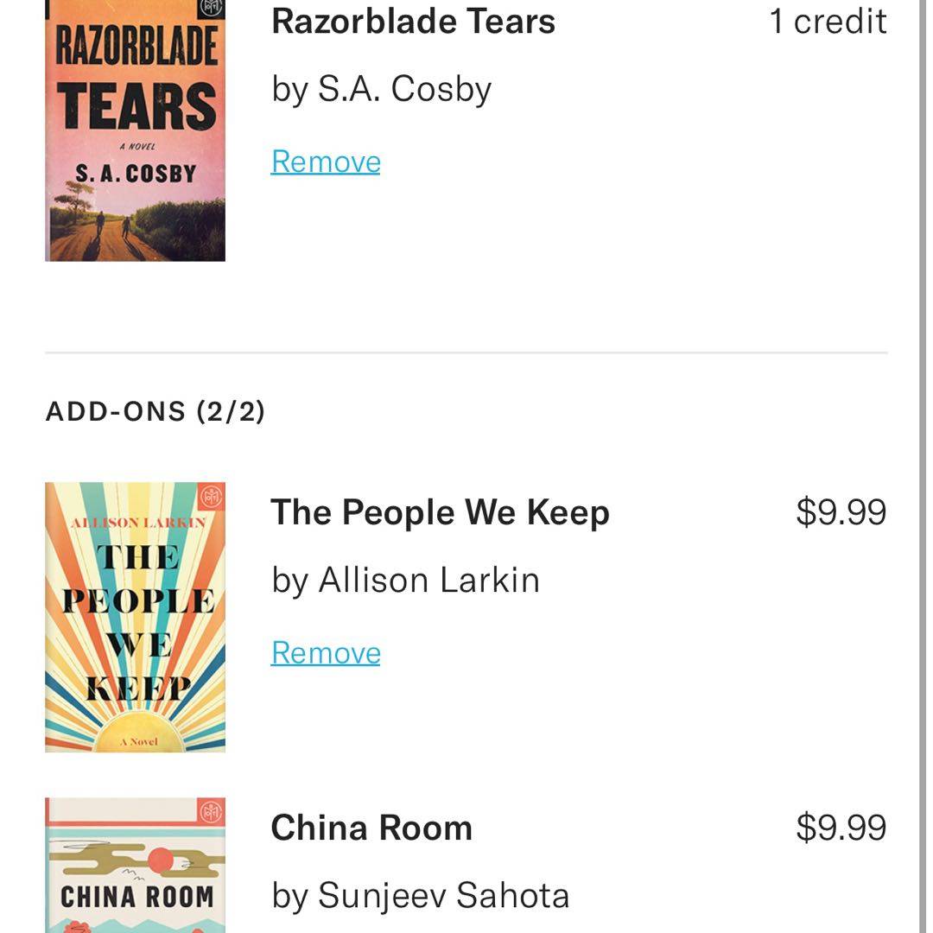Click author line by S.A. Cosby
The image size is (933, 933).
381,89
